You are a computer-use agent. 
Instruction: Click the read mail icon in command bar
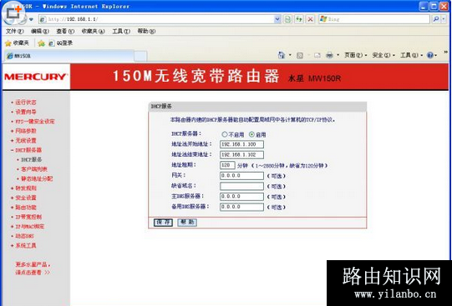(x=317, y=55)
